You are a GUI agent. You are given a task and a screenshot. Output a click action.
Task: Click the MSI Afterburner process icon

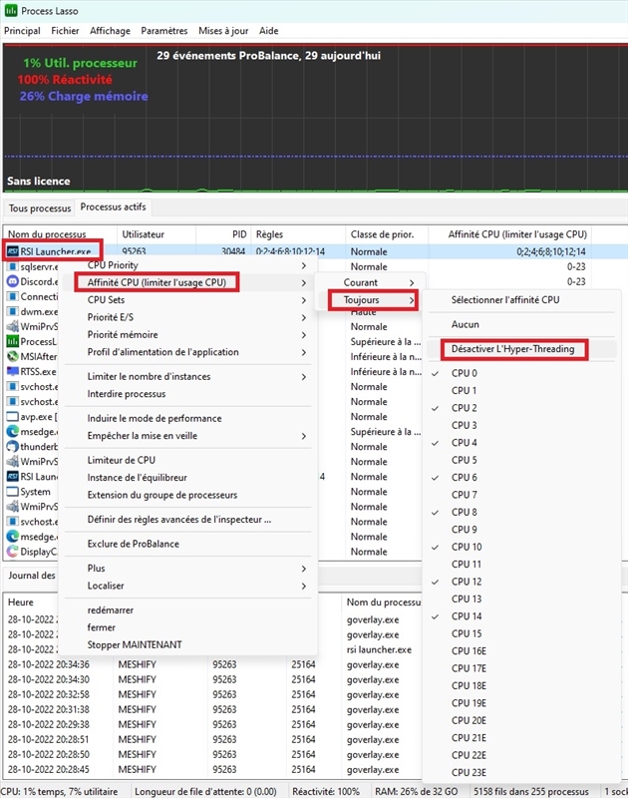[13, 356]
